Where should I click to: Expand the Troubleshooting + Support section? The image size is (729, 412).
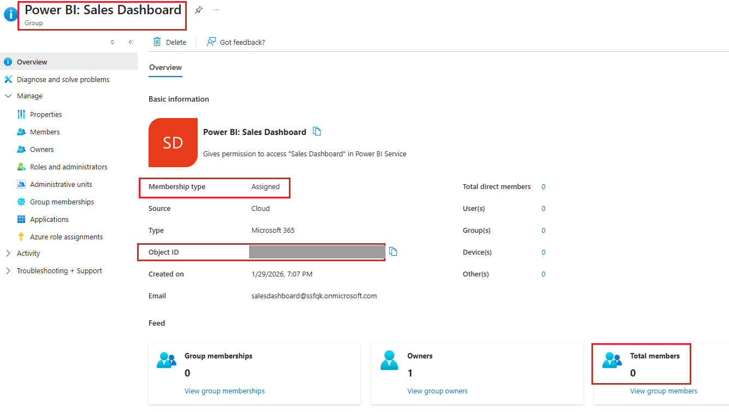pos(8,270)
